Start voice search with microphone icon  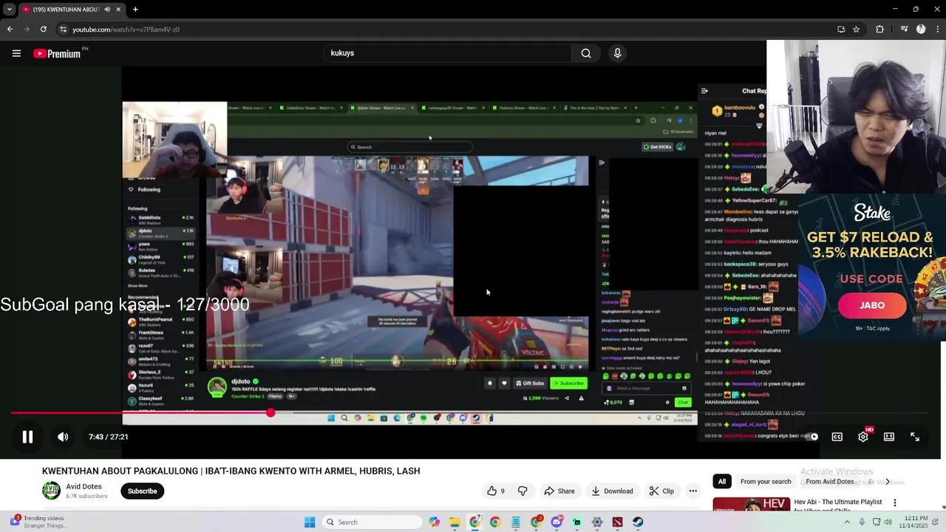pos(617,53)
